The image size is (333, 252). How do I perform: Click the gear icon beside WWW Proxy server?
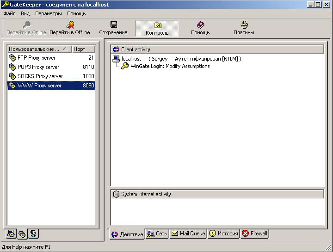click(x=12, y=86)
